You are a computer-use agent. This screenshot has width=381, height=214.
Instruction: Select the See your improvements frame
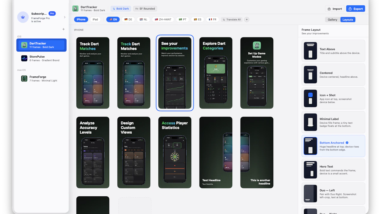coord(175,73)
